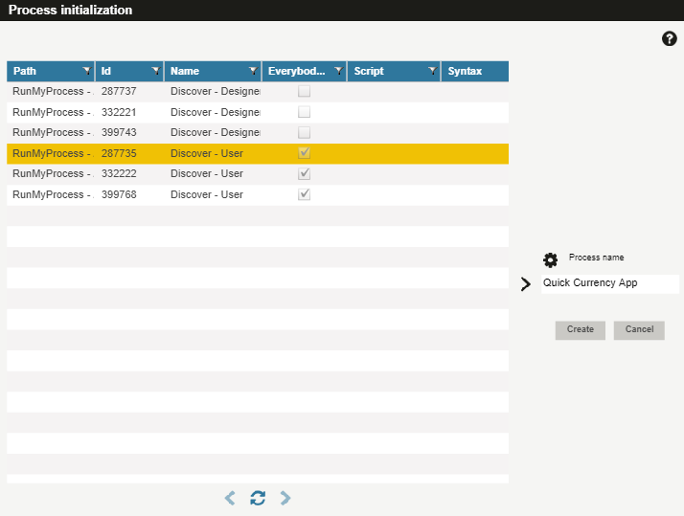This screenshot has height=516, width=684.
Task: Click the Create button
Action: coord(580,329)
